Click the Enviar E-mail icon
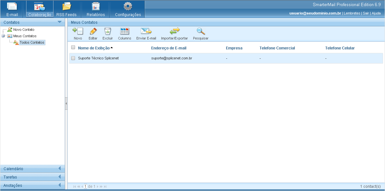The image size is (385, 191). pyautogui.click(x=146, y=31)
